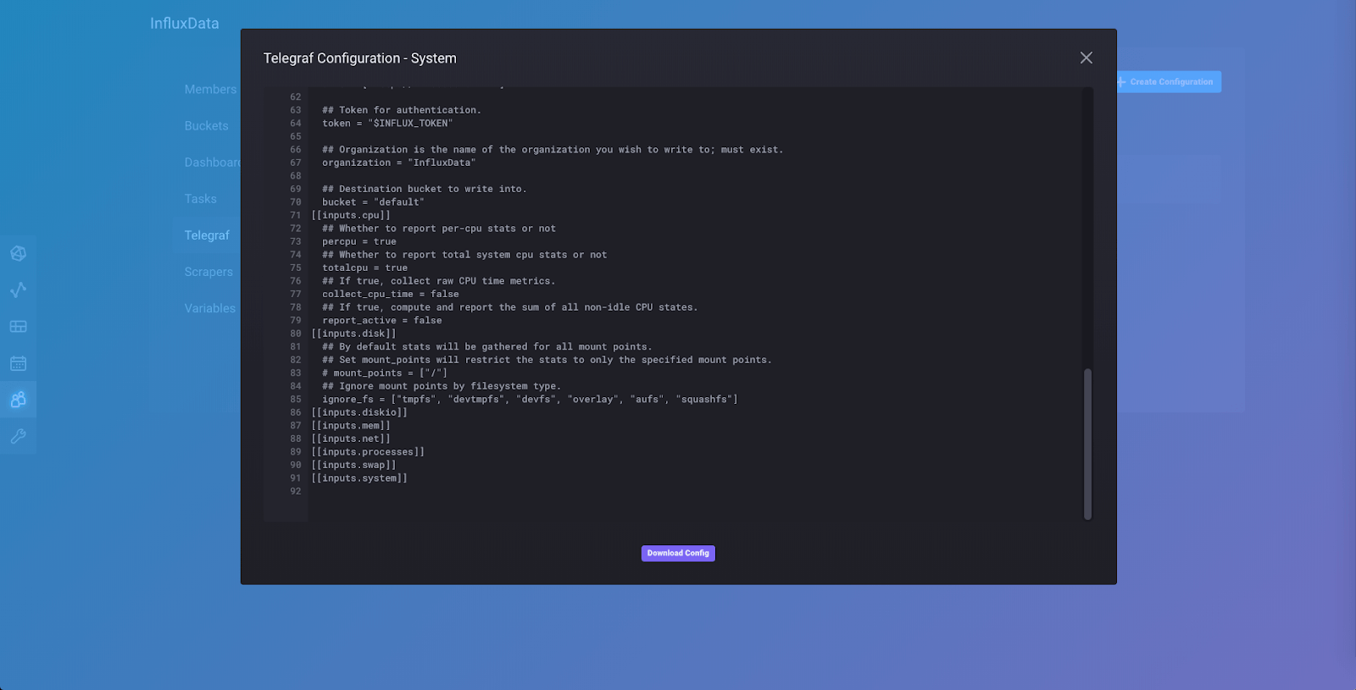
Task: Open Data Explorer graph icon in sidebar
Action: (x=18, y=290)
